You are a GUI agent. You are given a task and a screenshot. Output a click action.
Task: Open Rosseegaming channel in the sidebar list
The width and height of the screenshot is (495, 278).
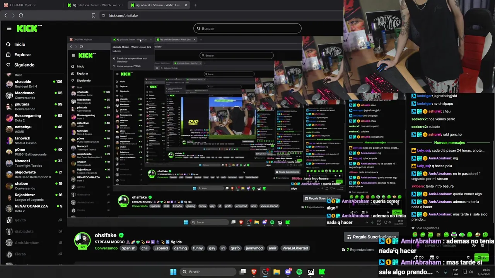pos(33,118)
